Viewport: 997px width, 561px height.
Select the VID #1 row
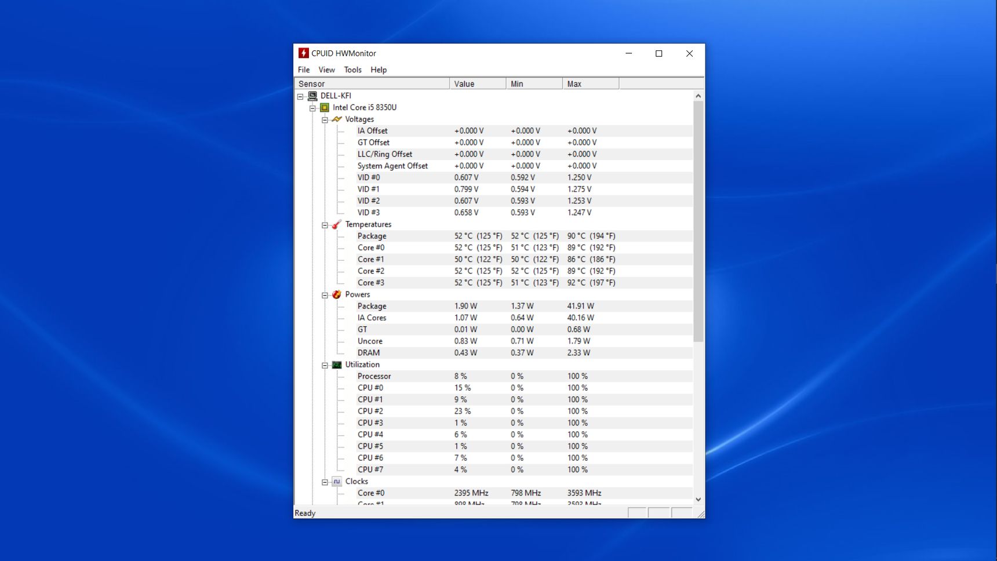pos(524,189)
